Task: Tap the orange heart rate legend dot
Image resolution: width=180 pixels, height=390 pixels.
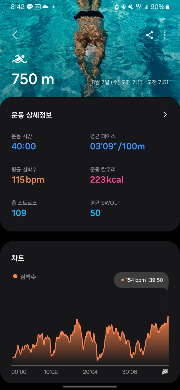Action: (x=15, y=276)
